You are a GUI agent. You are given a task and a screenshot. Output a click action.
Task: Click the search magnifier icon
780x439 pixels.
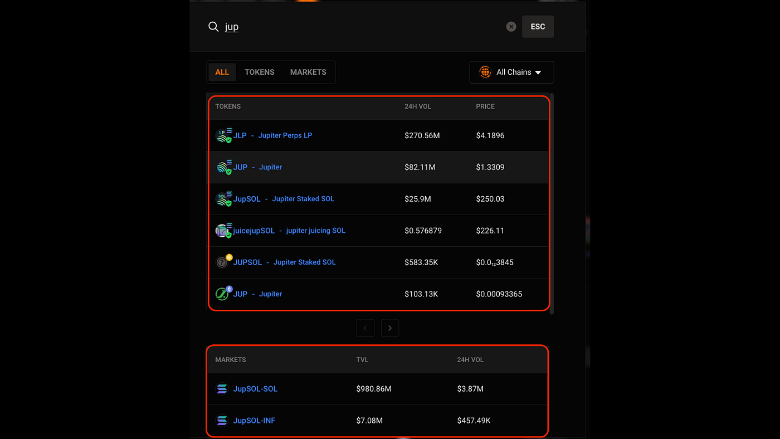[213, 27]
